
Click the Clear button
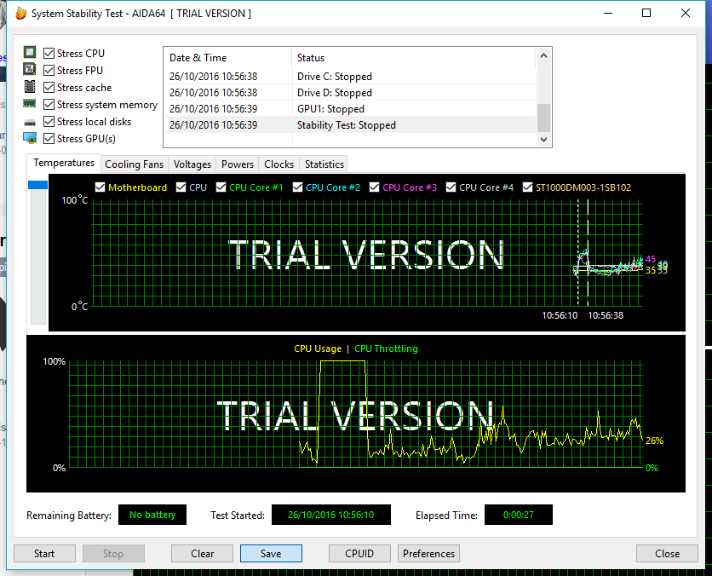click(202, 553)
